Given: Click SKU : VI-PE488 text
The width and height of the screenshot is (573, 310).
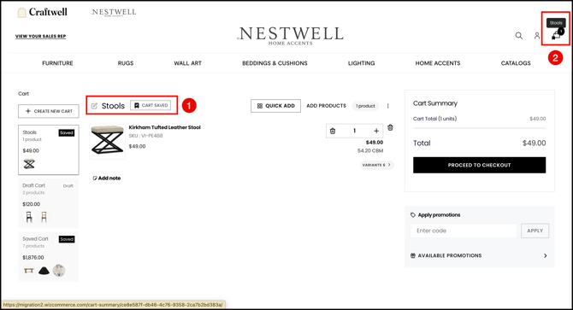Looking at the screenshot, I should (x=145, y=136).
